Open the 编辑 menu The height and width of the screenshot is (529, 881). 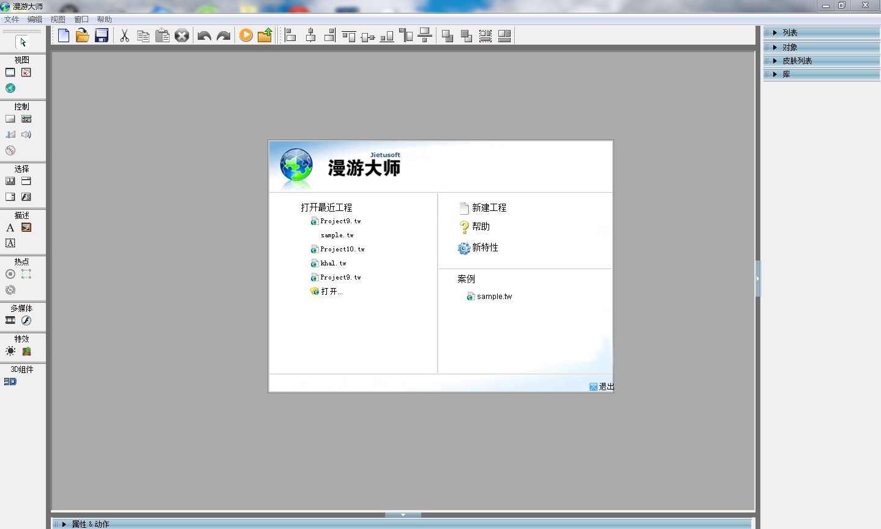click(x=35, y=20)
